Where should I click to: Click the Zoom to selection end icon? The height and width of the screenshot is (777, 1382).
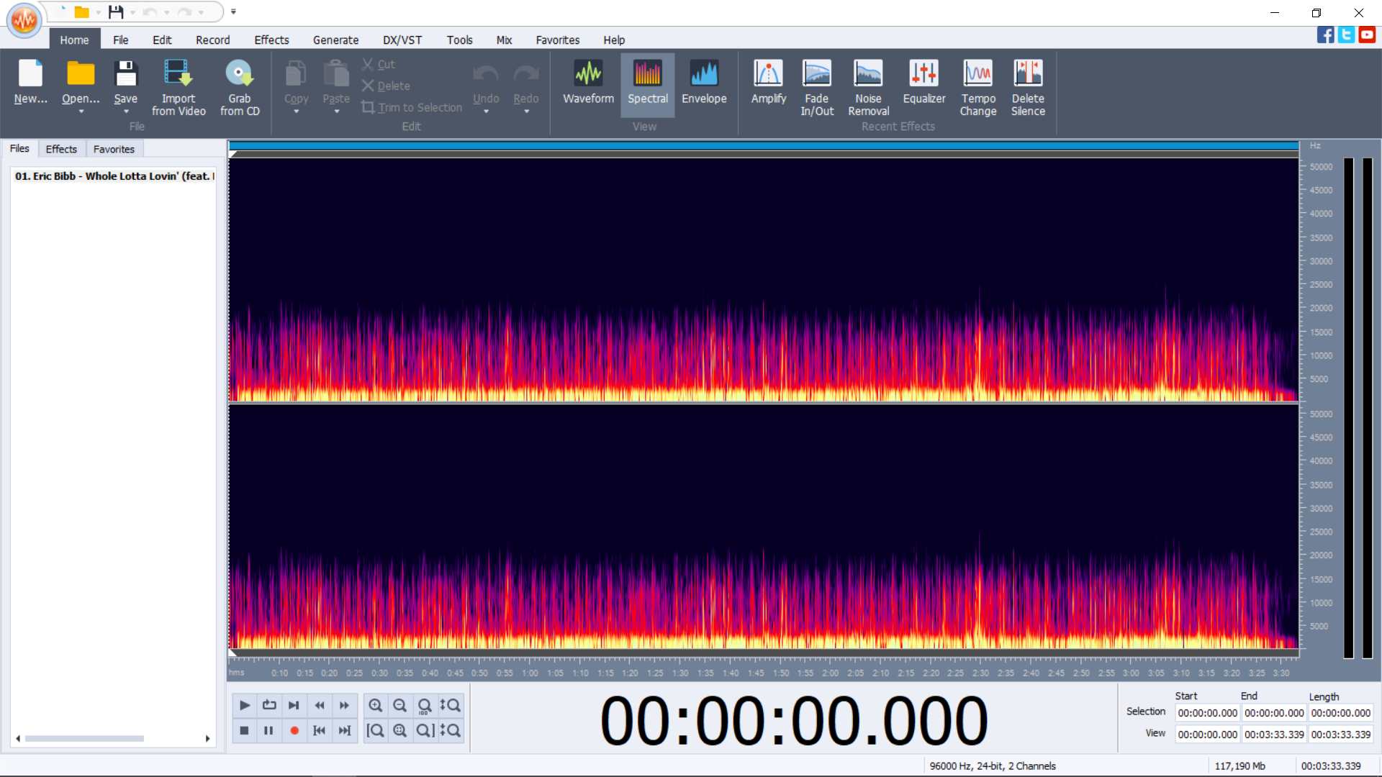(x=425, y=731)
